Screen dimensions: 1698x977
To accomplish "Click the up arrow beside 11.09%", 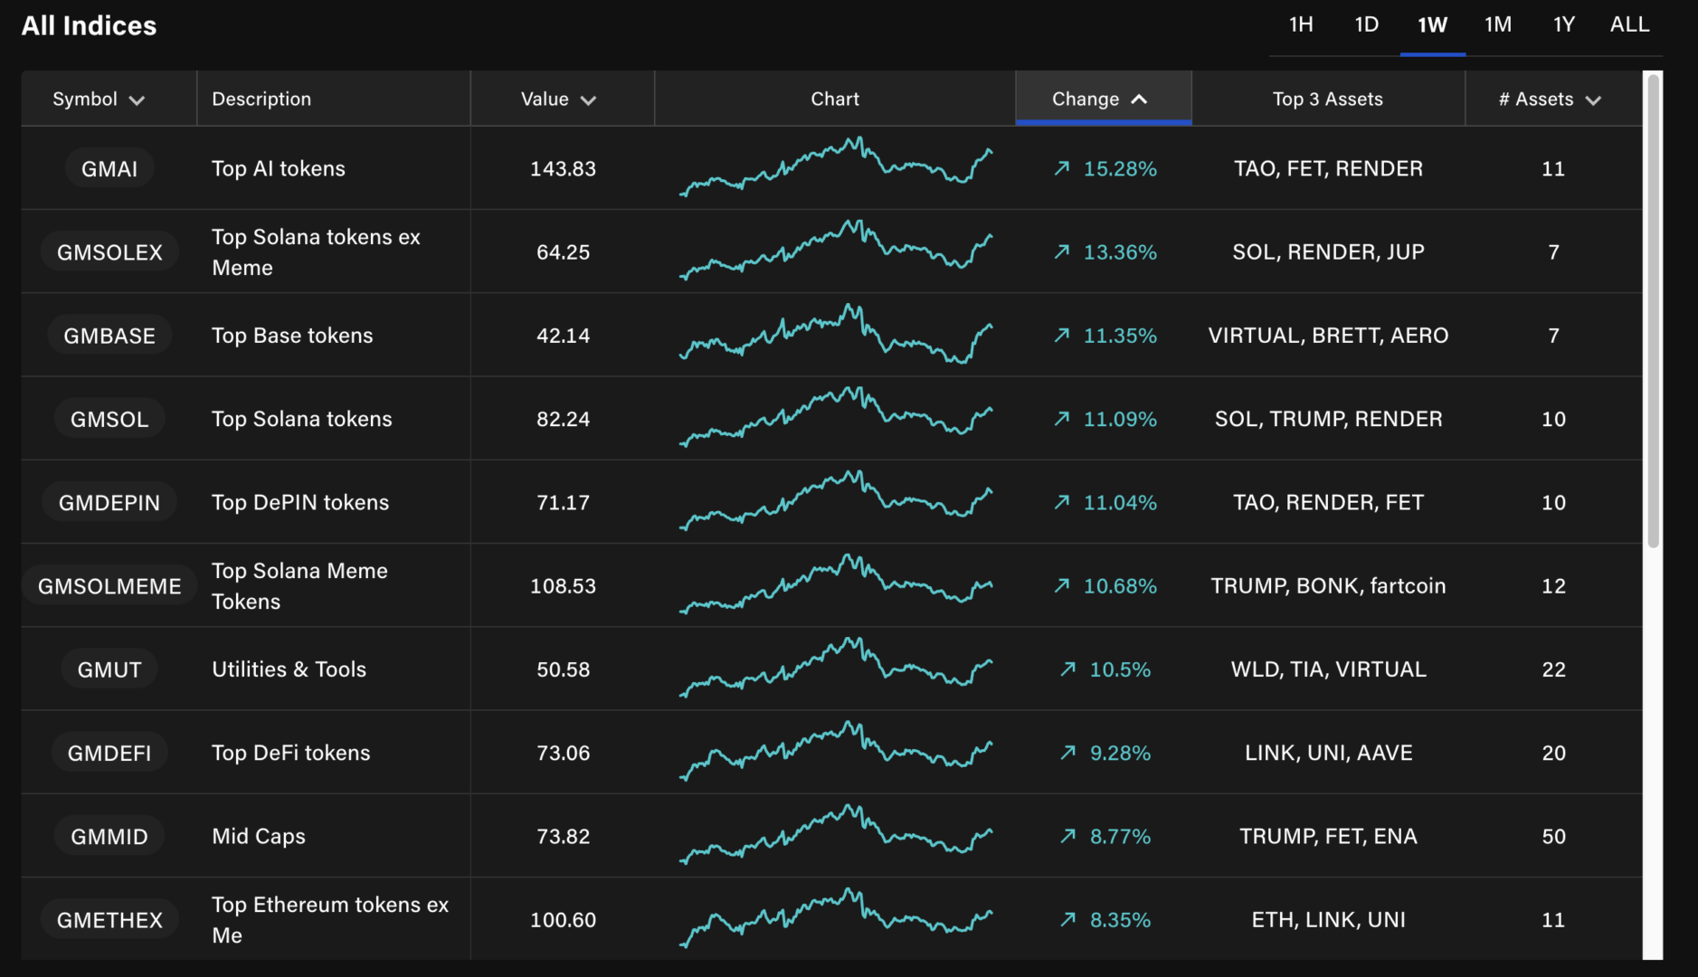I will click(x=1062, y=419).
